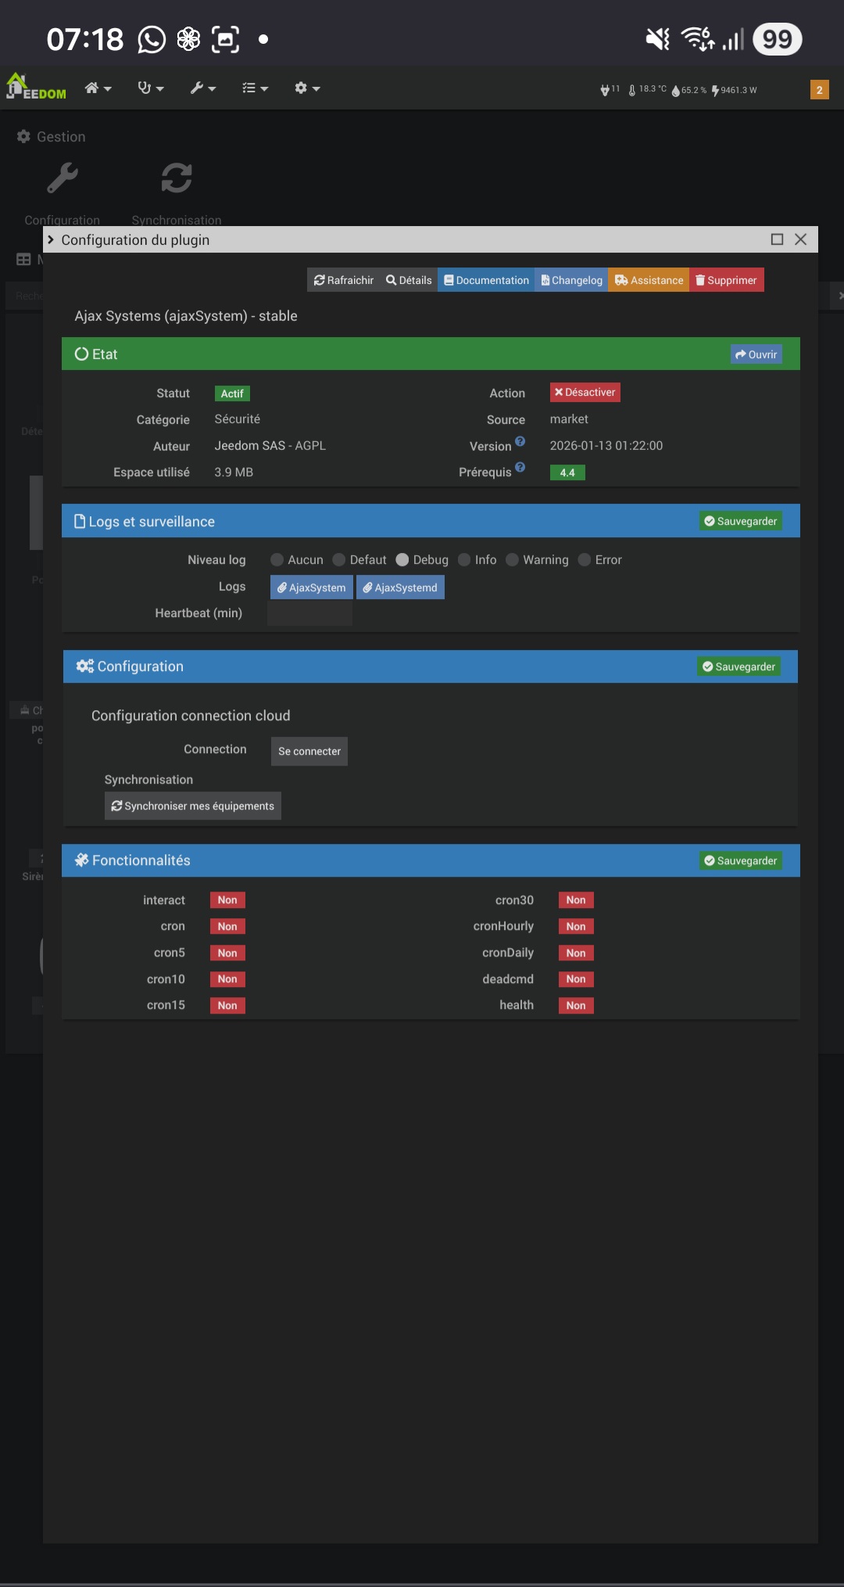844x1587 pixels.
Task: Select the Debug log level
Action: (402, 560)
